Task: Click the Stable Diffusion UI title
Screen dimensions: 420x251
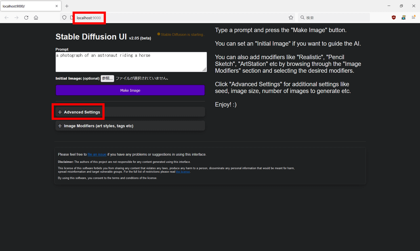Action: 91,37
